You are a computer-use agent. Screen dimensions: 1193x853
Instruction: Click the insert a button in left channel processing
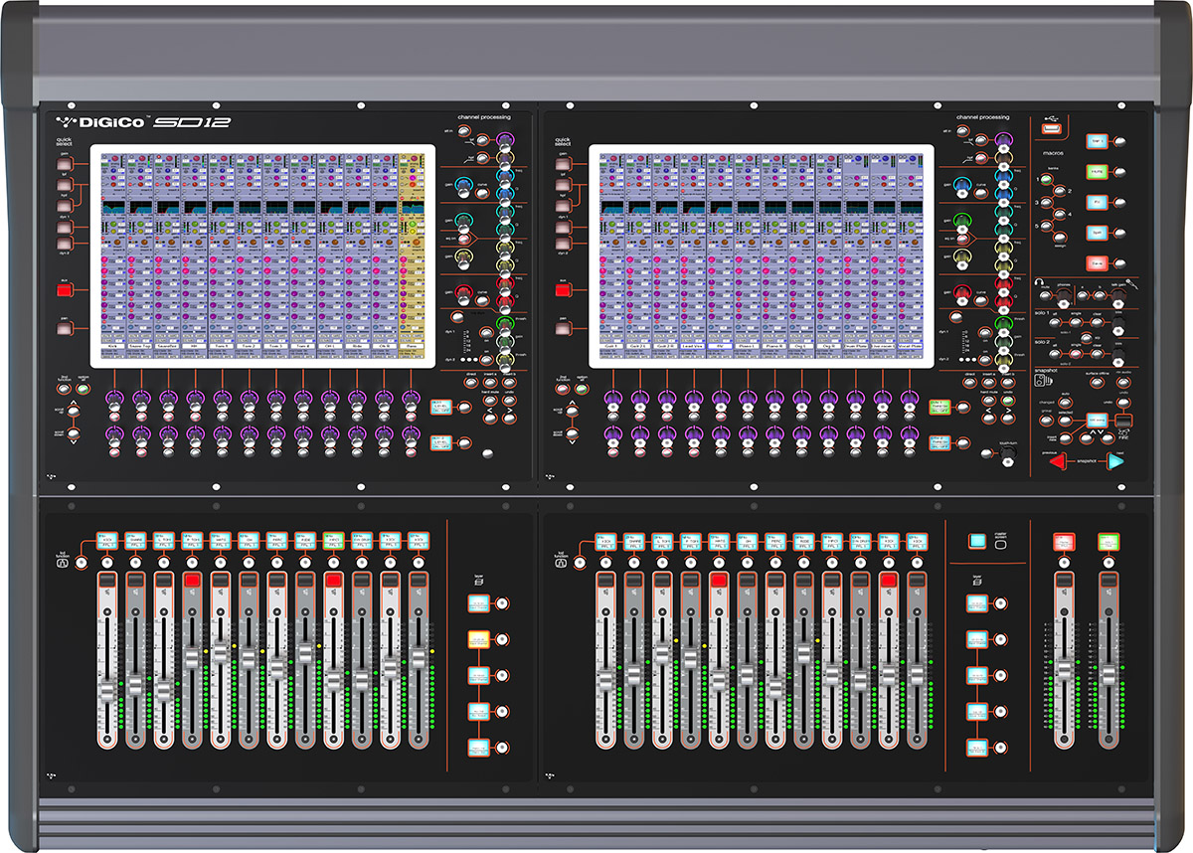[x=490, y=383]
